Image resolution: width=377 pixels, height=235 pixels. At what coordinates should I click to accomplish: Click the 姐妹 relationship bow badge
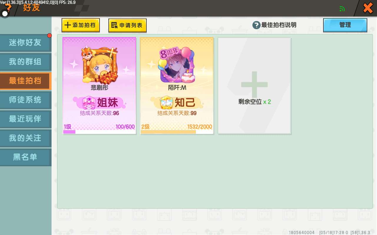[x=87, y=103]
